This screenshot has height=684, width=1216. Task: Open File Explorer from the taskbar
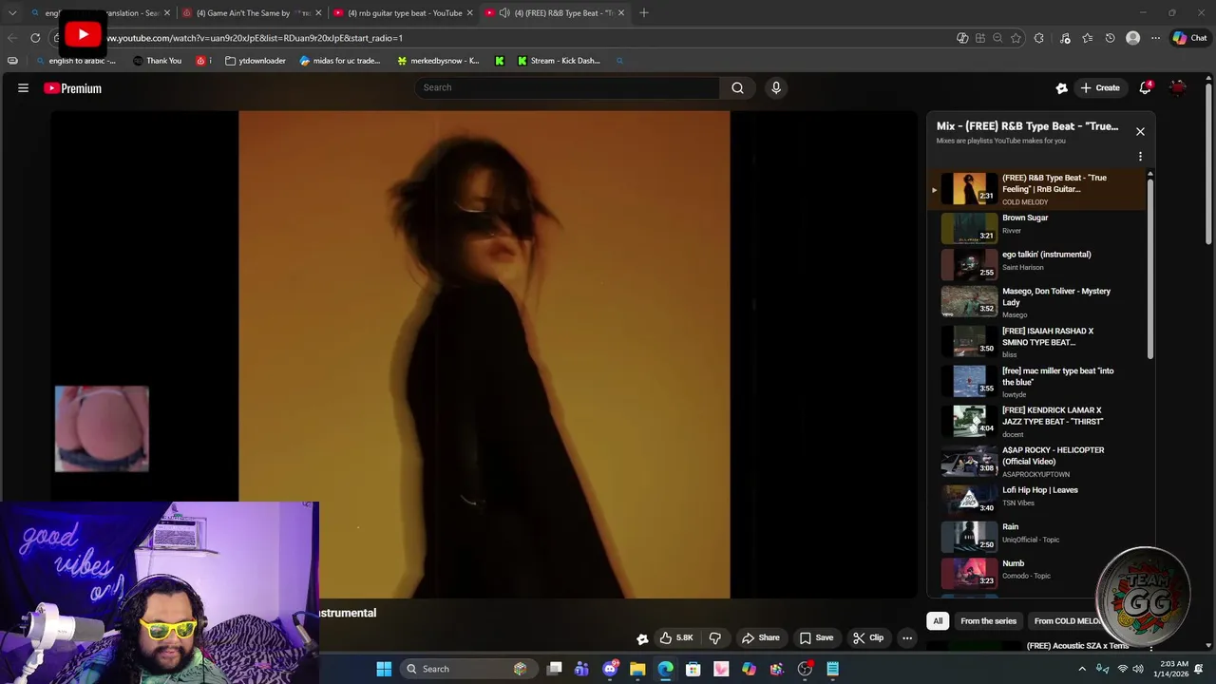(637, 669)
